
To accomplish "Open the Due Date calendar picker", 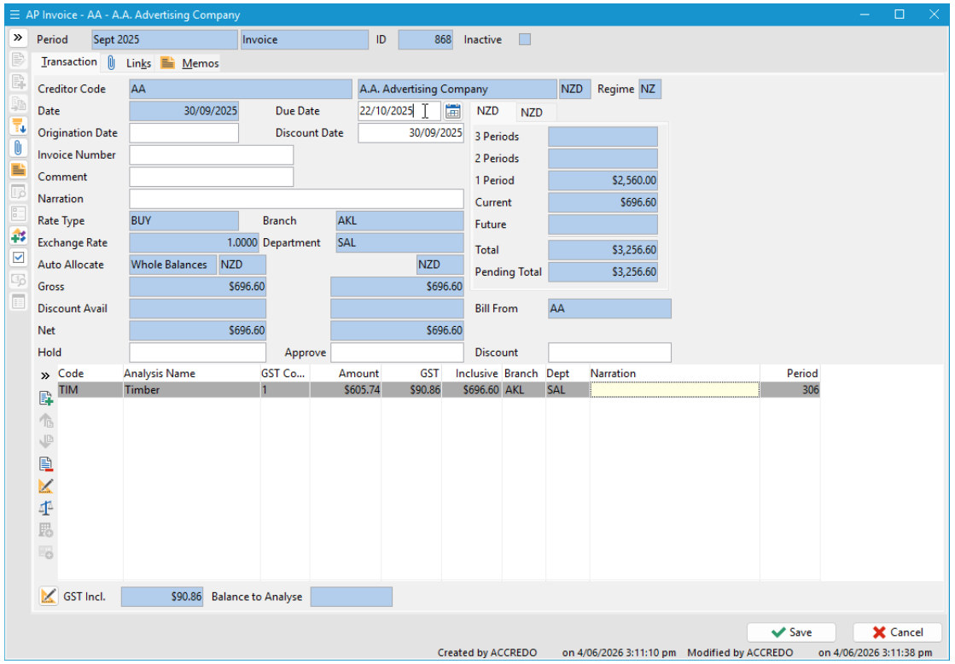I will pos(452,111).
